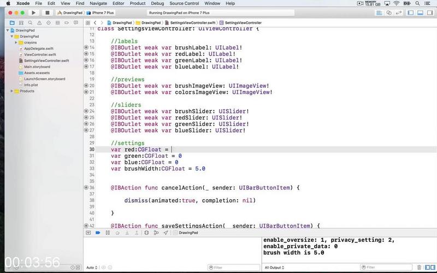This screenshot has width=437, height=273.
Task: Open the related items grid icon
Action: (x=88, y=23)
